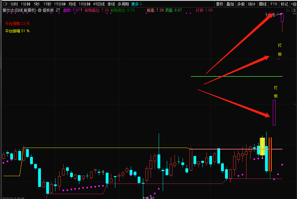Click the yellow highlighted candle
This screenshot has width=297, height=199.
pyautogui.click(x=262, y=146)
